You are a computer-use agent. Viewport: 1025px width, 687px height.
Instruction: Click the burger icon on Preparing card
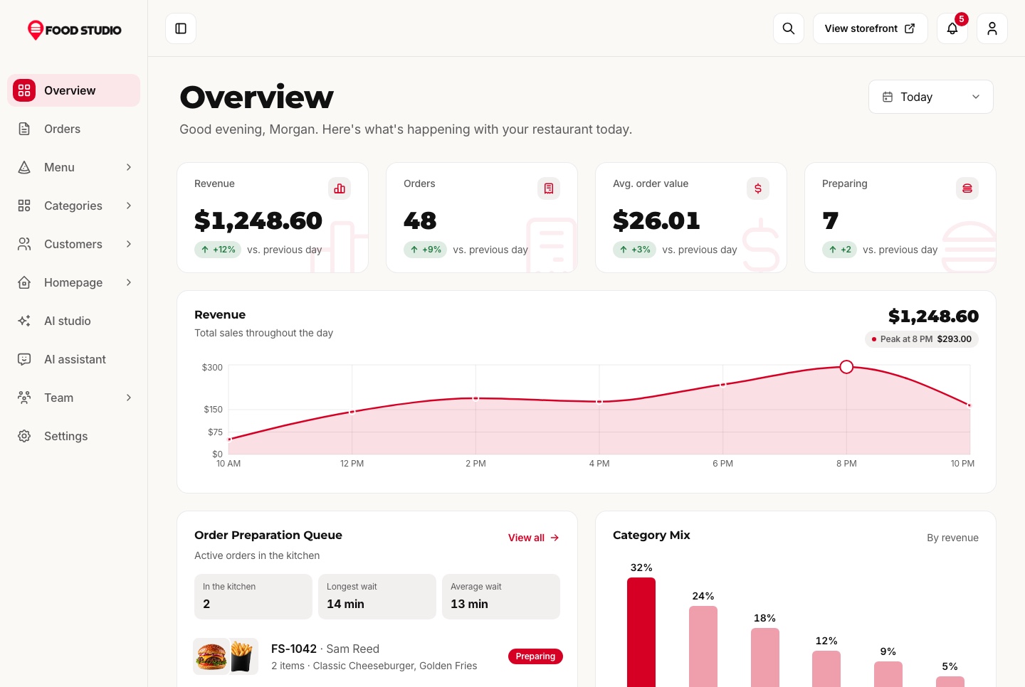coord(967,188)
